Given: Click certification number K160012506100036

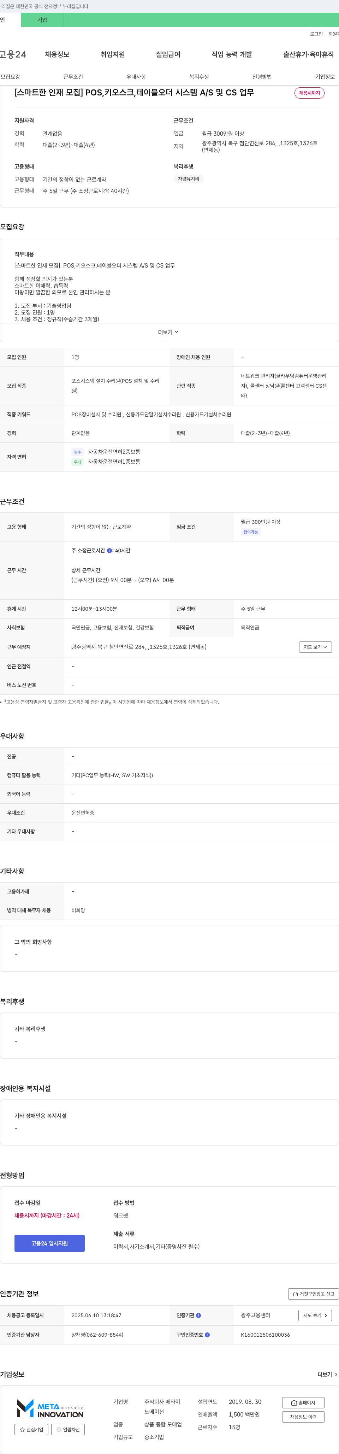Looking at the screenshot, I should [265, 1335].
